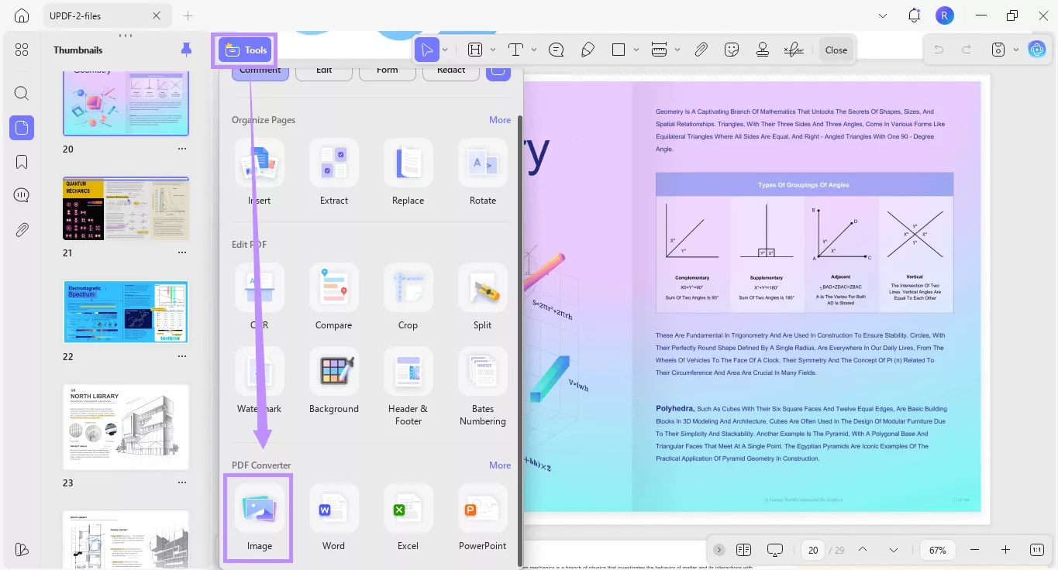Viewport: 1058px width, 570px height.
Task: Open the bookmarks panel in sidebar
Action: pyautogui.click(x=22, y=162)
